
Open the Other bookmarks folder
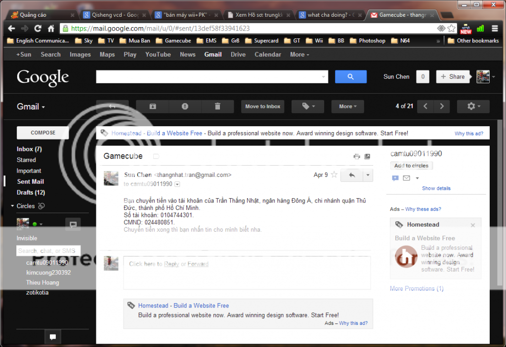pyautogui.click(x=473, y=40)
